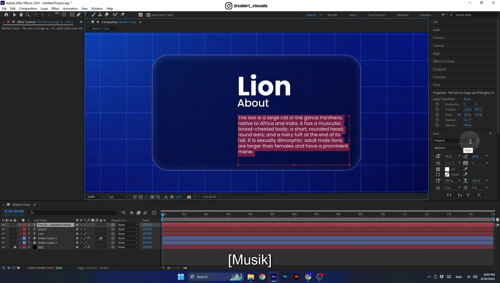500x283 pixels.
Task: Select the Rotation tool
Action: point(57,15)
